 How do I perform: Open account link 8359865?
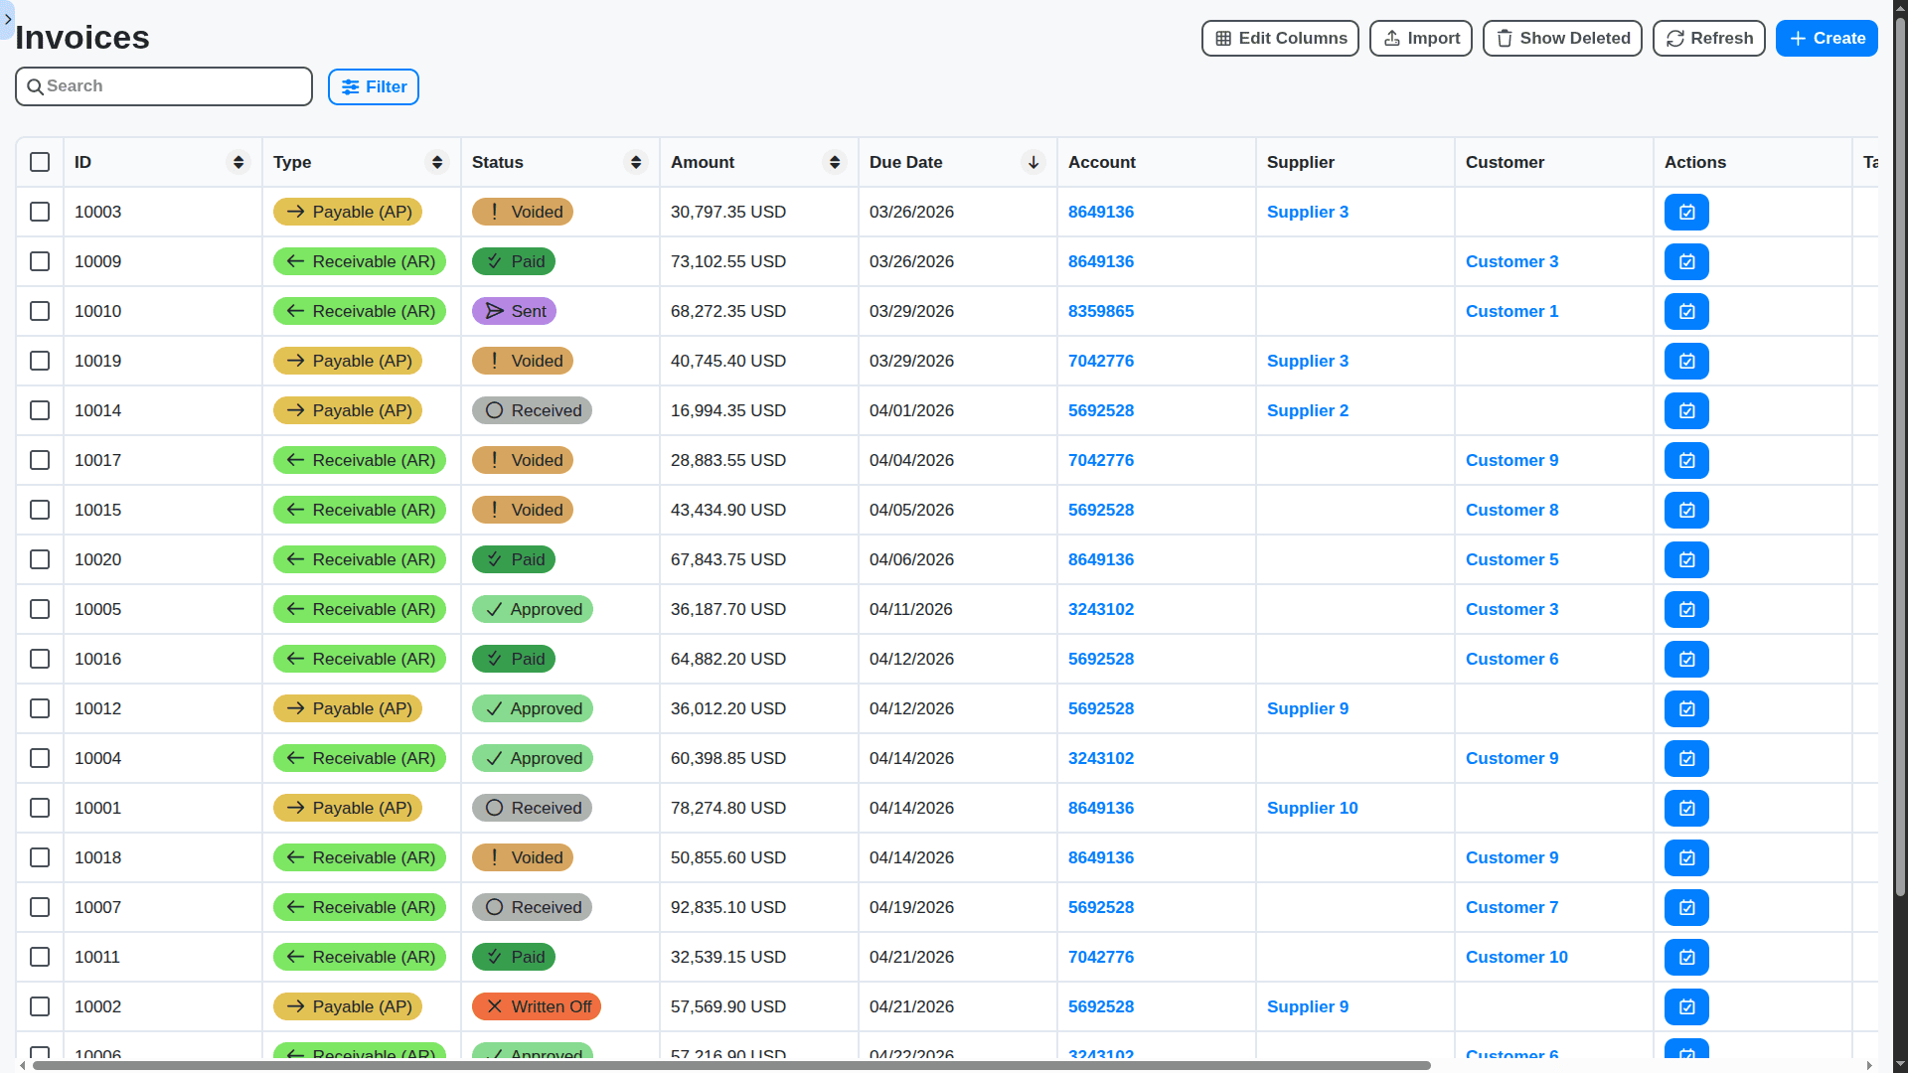click(1100, 311)
